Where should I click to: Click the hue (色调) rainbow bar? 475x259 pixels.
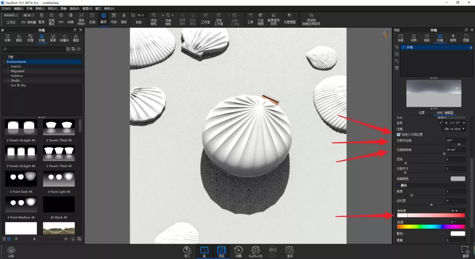coord(431,227)
